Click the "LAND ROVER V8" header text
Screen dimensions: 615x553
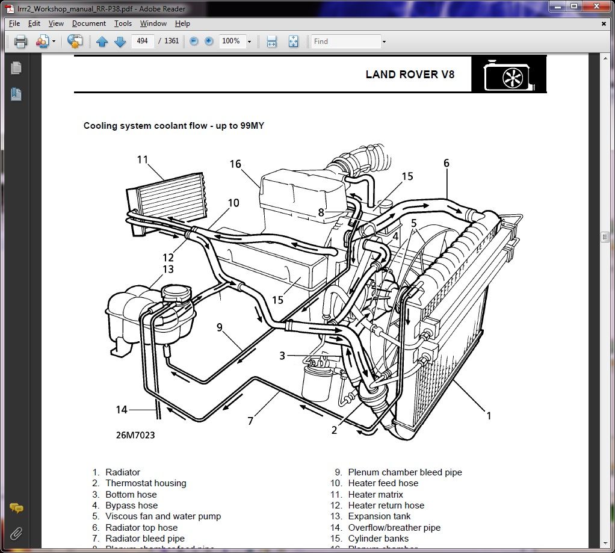410,75
